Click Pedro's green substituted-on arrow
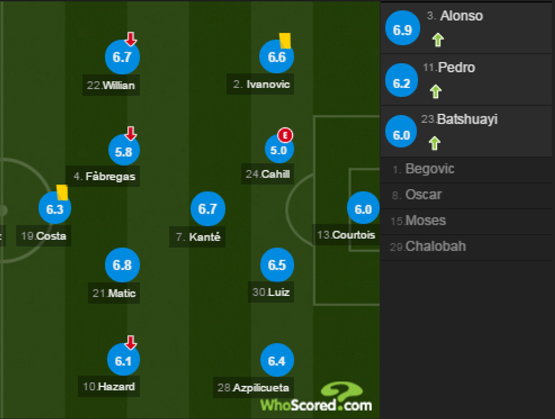This screenshot has width=555, height=419. [x=435, y=92]
